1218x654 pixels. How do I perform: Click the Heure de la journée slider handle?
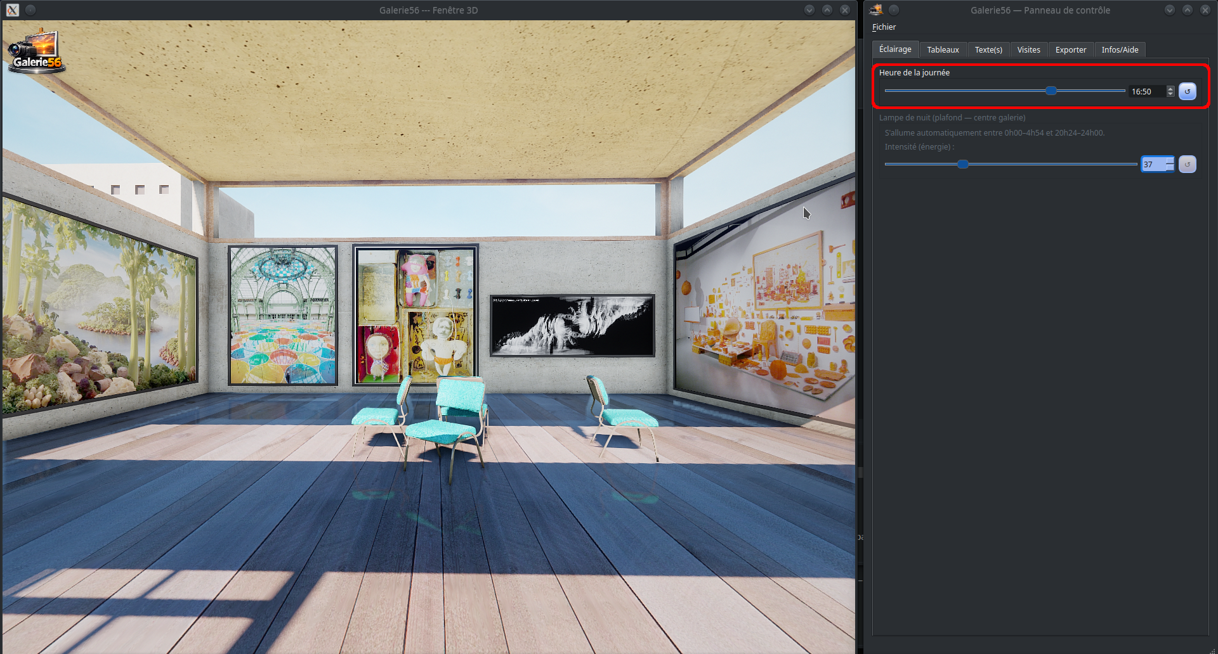pos(1051,91)
